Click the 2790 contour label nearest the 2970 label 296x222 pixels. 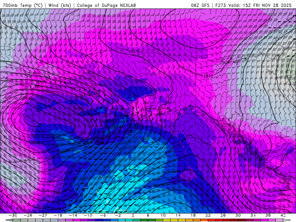point(95,93)
